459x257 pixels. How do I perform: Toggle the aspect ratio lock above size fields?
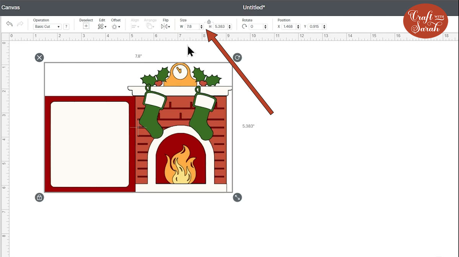point(209,22)
